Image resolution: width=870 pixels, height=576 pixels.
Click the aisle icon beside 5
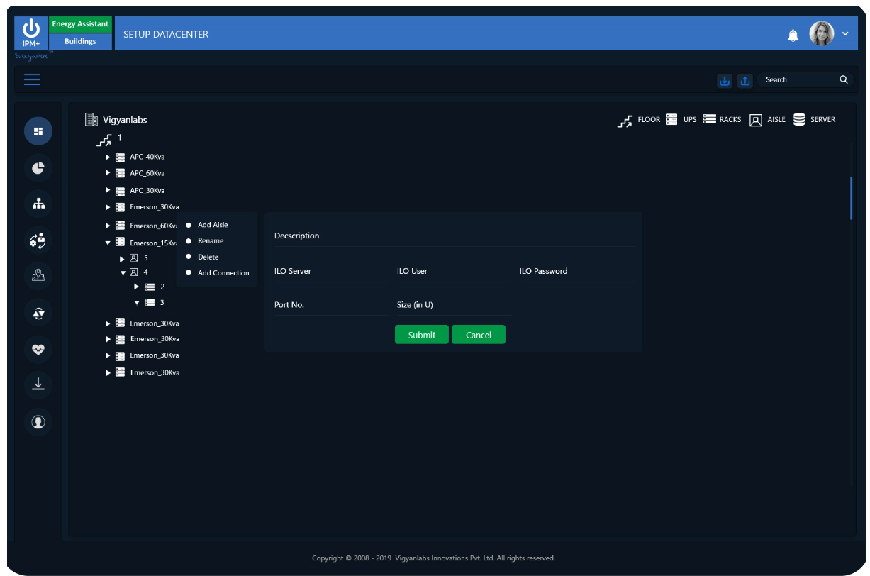click(133, 258)
